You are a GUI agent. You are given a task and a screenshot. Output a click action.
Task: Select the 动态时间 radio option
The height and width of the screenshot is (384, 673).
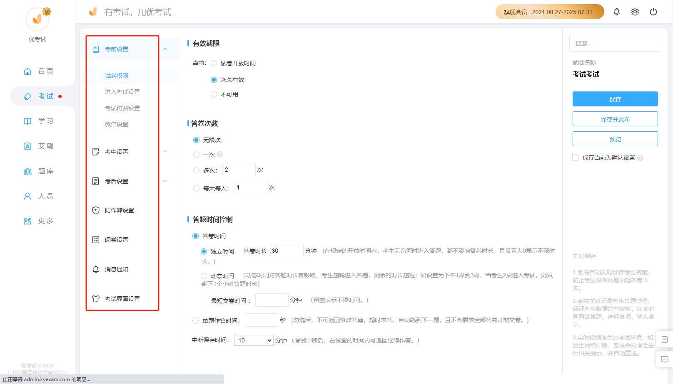pos(204,276)
